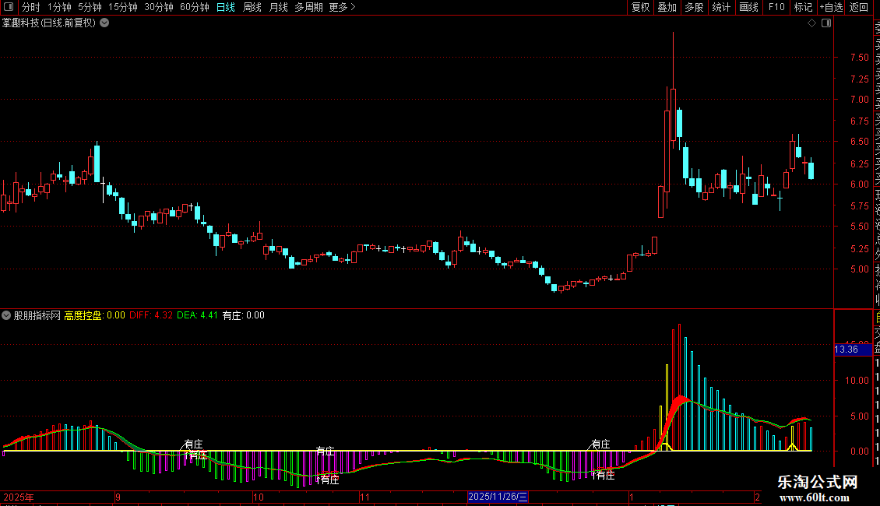Click the 13.36 highlighted axis value

click(853, 350)
